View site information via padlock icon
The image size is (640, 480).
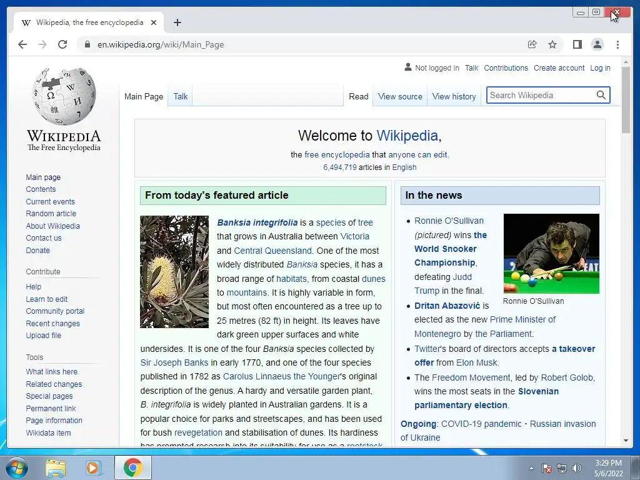[87, 44]
